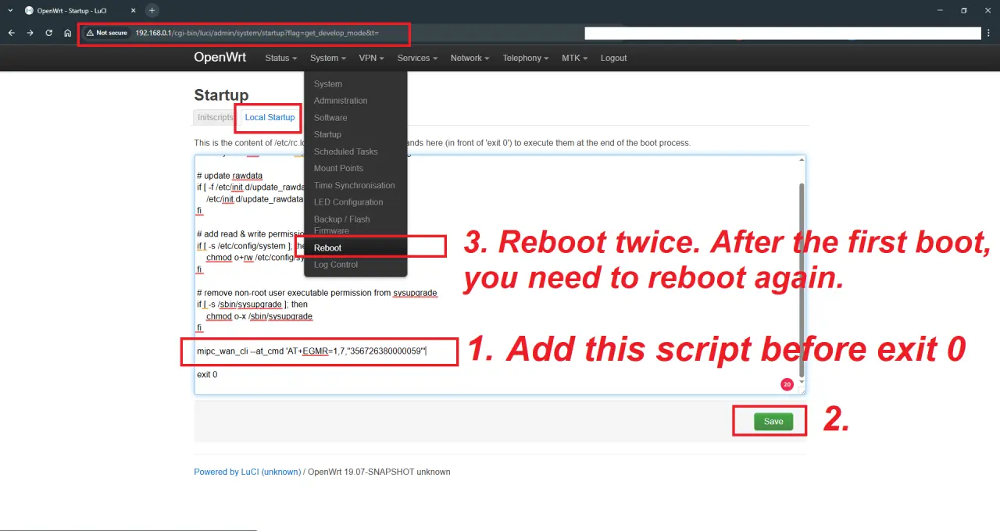Viewport: 1000px width, 531px height.
Task: Click the scroll up arrow of the text area
Action: pos(800,160)
